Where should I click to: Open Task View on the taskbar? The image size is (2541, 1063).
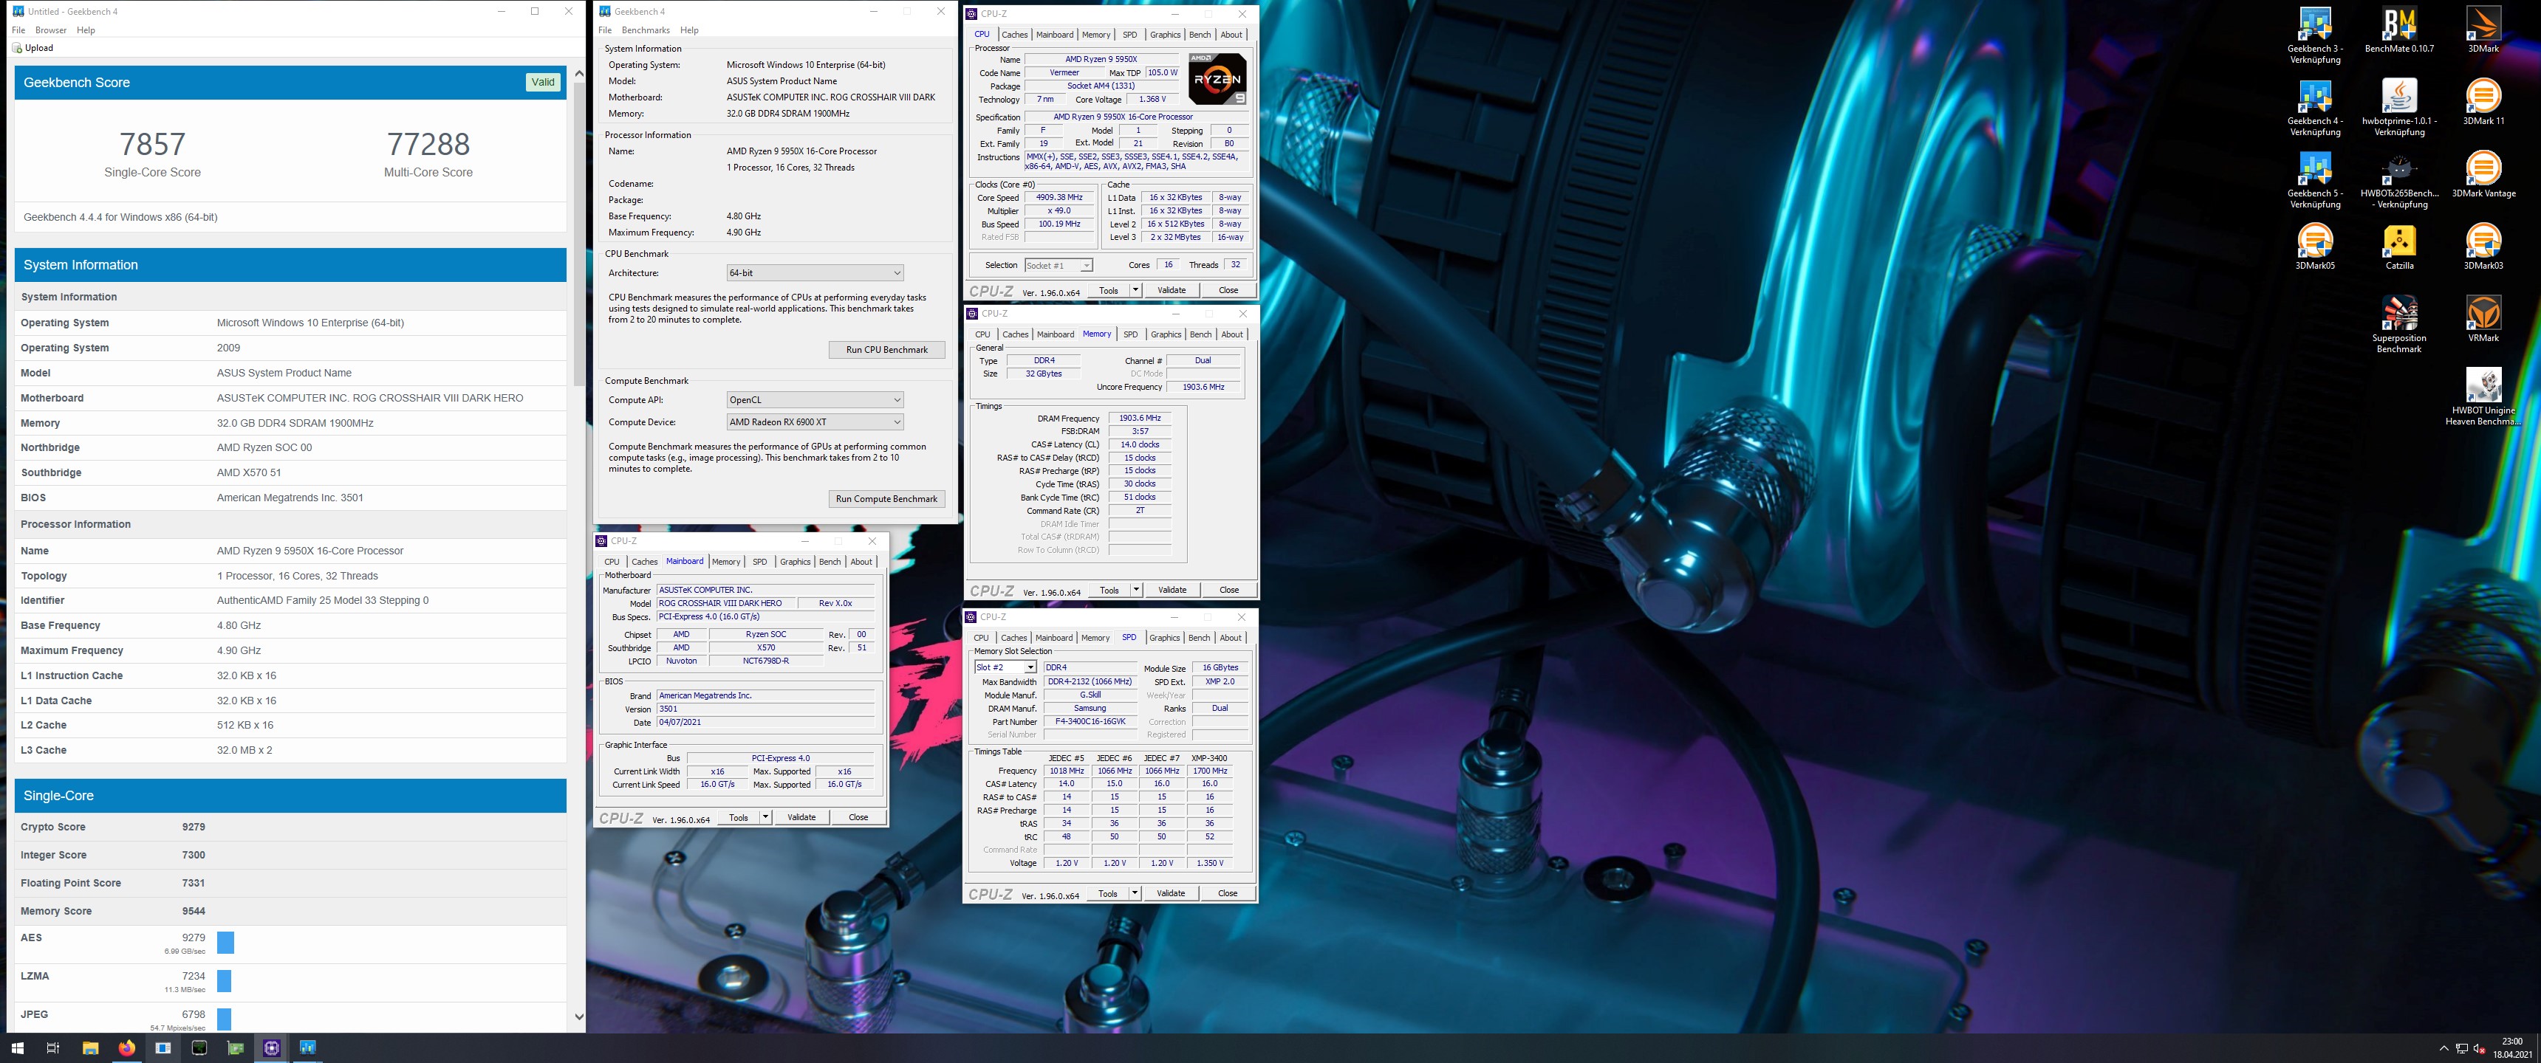[x=53, y=1047]
